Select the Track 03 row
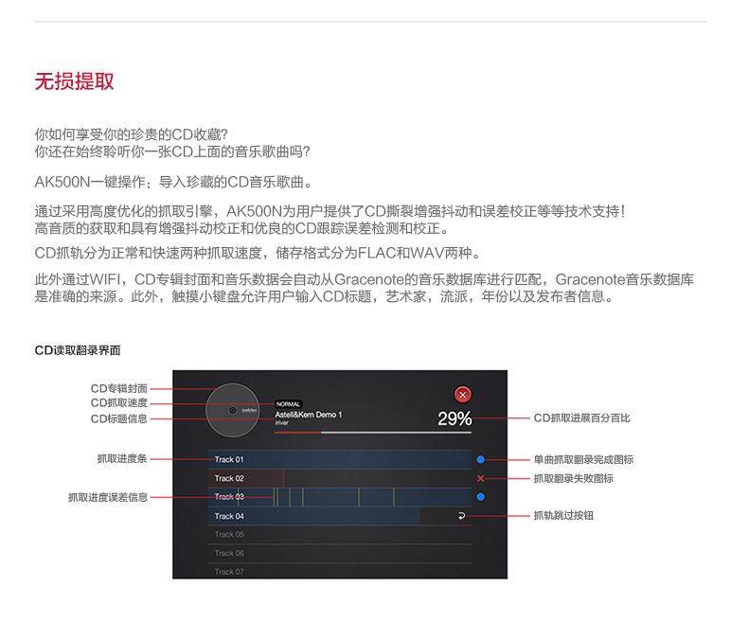The image size is (748, 622). [340, 496]
